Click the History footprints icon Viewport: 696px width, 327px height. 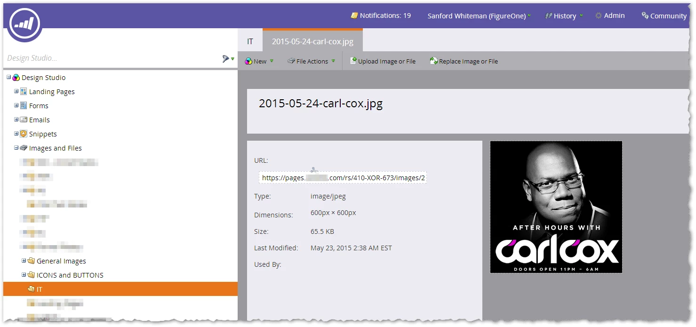(x=548, y=16)
